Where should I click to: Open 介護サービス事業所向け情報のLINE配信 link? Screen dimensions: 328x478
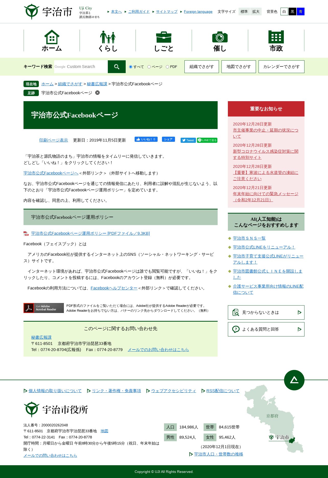(268, 289)
